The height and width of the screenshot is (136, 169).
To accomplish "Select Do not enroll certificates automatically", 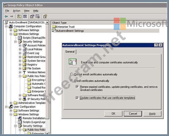I will pyautogui.click(x=72, y=74).
